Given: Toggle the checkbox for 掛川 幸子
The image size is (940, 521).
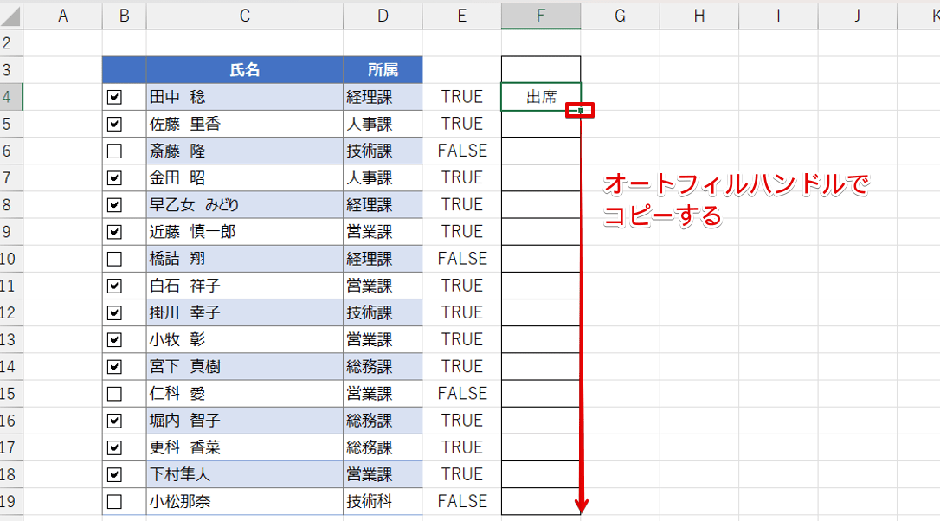Looking at the screenshot, I should coord(114,313).
